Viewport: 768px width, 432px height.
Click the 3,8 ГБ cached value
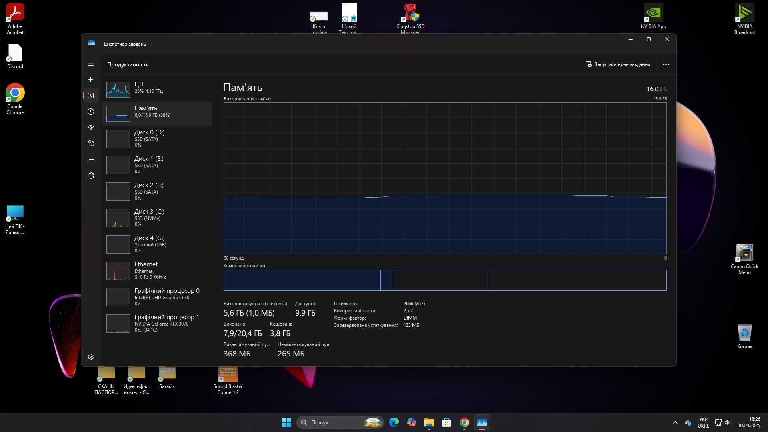(x=280, y=333)
